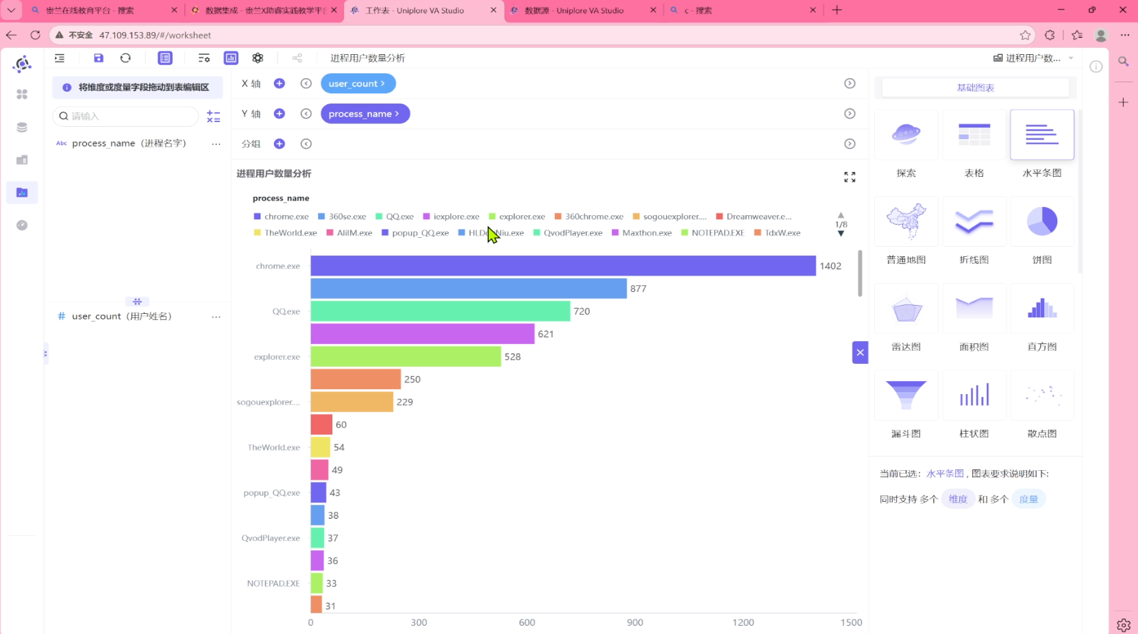The height and width of the screenshot is (634, 1138).
Task: Open the filter settings toolbar icon
Action: click(204, 58)
